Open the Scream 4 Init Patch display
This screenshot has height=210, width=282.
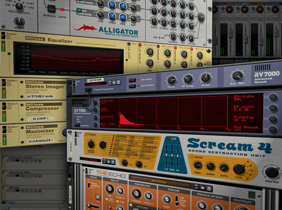pyautogui.click(x=90, y=160)
